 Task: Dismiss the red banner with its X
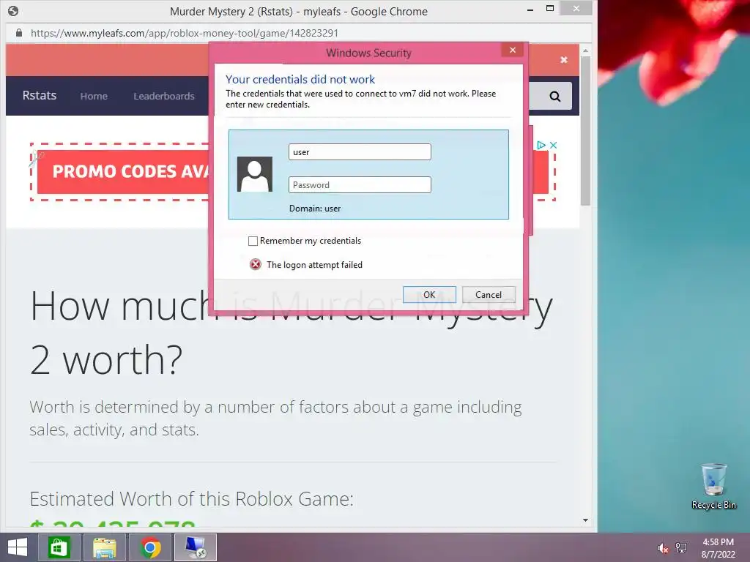pos(564,60)
